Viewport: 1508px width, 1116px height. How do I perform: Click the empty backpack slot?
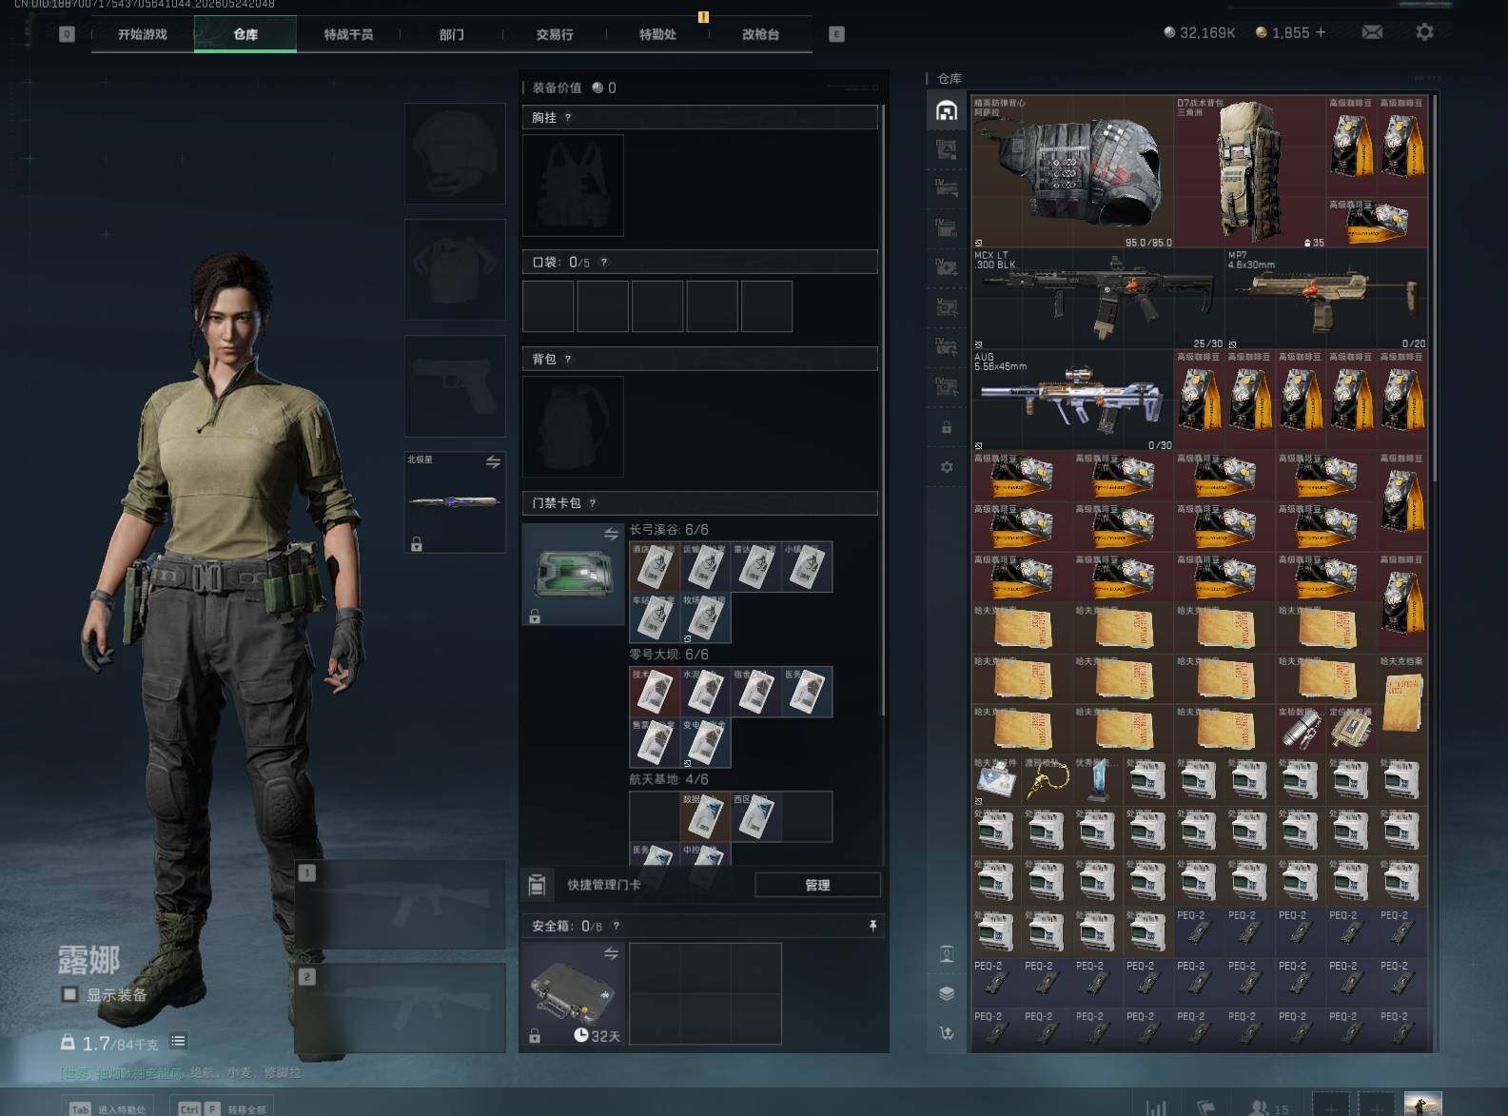coord(573,426)
